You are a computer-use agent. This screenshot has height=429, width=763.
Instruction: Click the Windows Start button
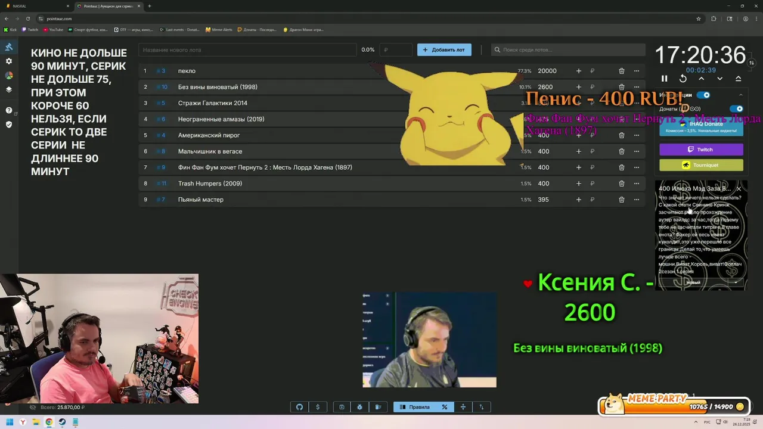tap(10, 422)
